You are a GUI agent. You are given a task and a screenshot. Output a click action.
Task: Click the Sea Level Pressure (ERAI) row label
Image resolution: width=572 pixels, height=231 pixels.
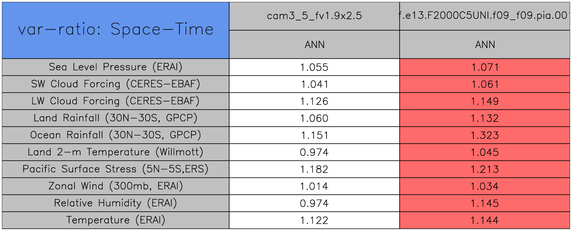coord(116,67)
